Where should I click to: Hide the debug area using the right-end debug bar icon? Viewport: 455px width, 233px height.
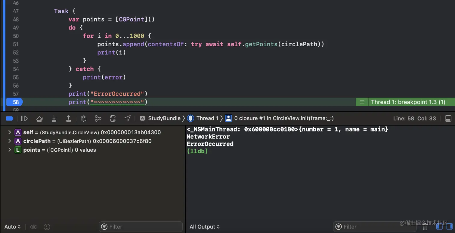point(448,118)
